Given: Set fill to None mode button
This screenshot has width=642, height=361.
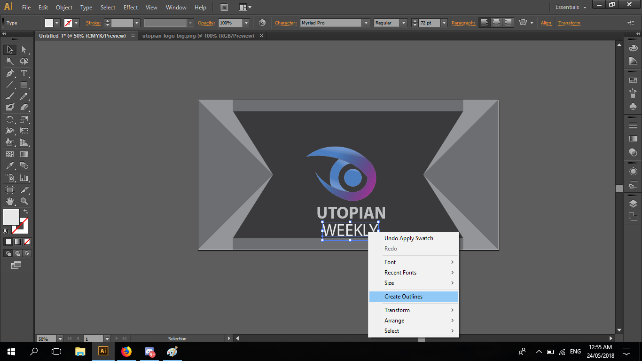Looking at the screenshot, I should 27,242.
